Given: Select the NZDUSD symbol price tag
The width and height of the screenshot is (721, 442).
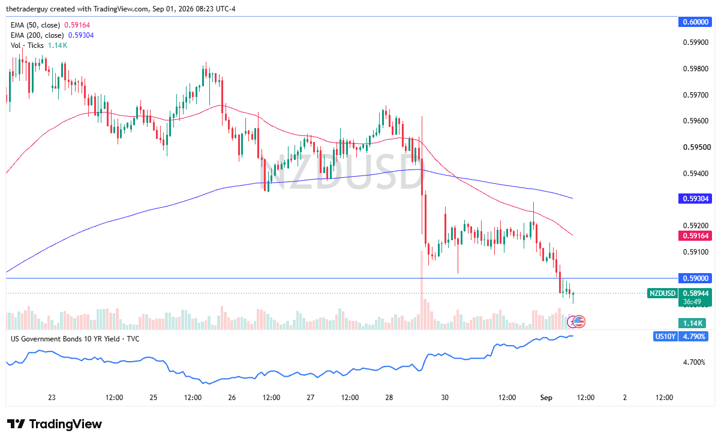Looking at the screenshot, I should point(663,293).
